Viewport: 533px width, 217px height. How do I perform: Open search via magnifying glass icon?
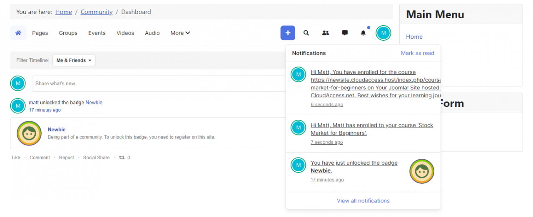pyautogui.click(x=306, y=33)
